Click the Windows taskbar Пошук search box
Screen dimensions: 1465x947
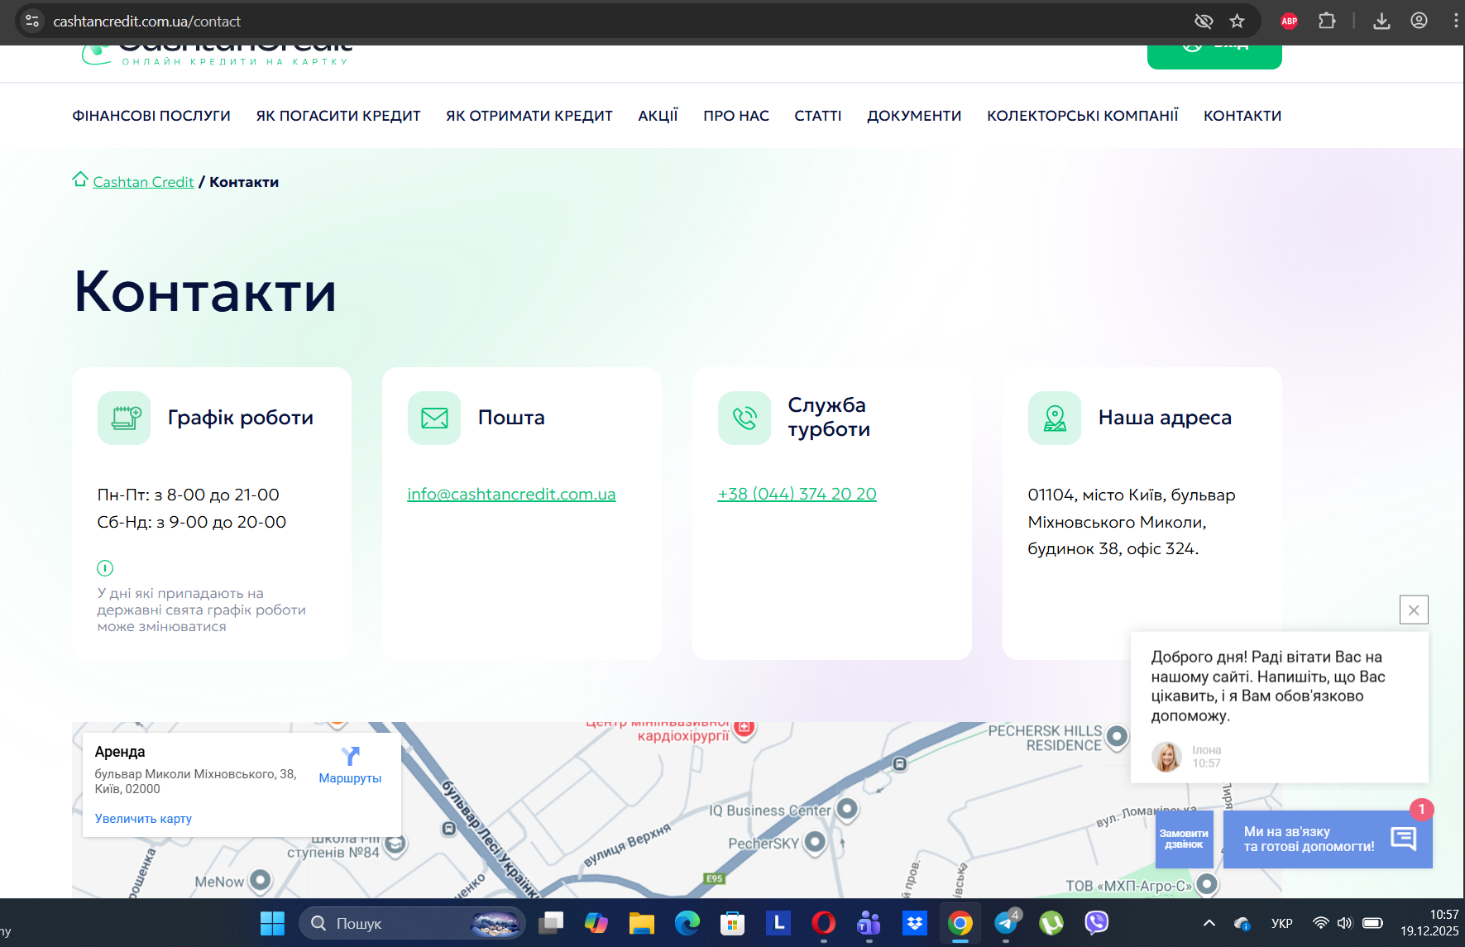click(x=412, y=923)
